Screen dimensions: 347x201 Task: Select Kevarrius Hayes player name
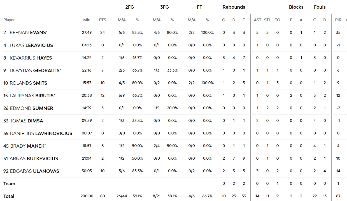[x=31, y=58]
